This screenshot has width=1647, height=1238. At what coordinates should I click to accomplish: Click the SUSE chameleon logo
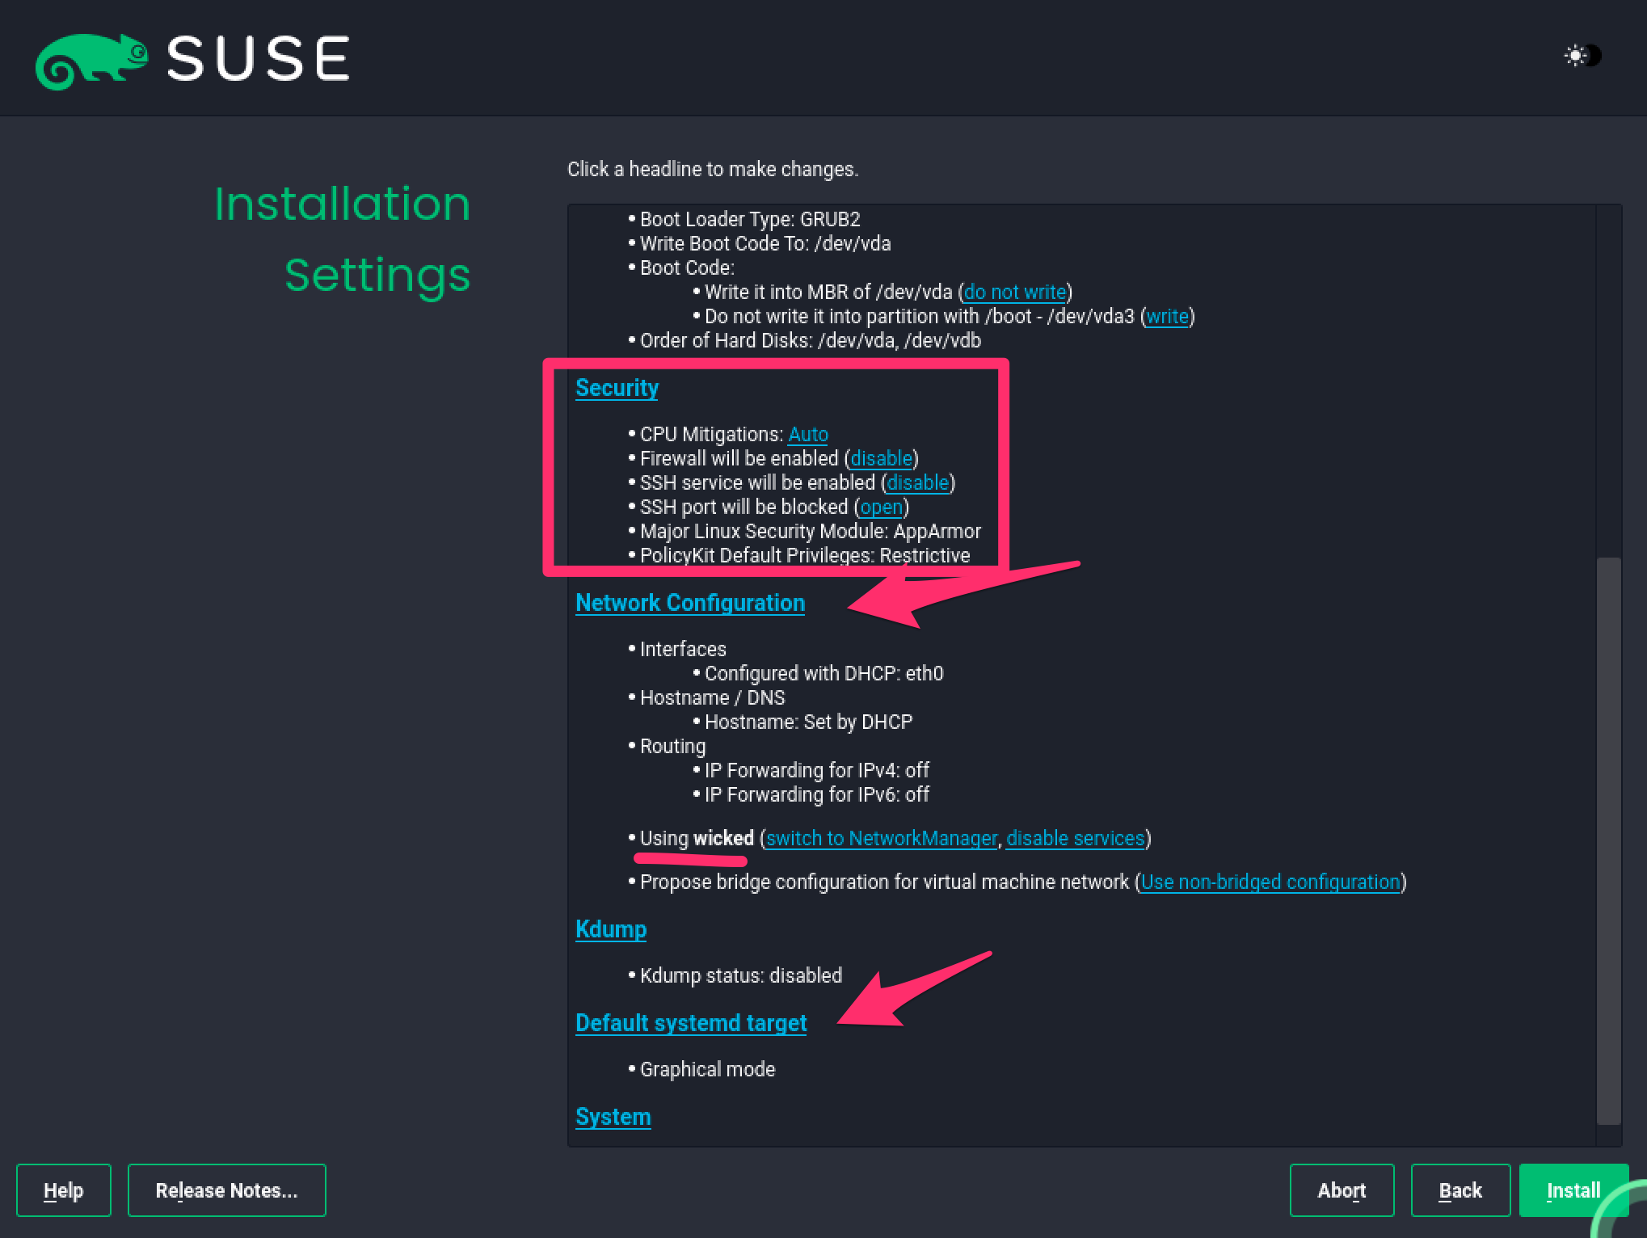(91, 61)
